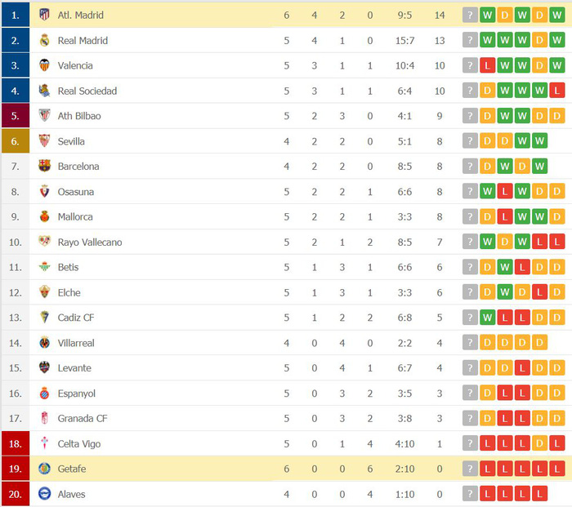Click the Valencia bat crest icon
572x507 pixels.
click(44, 65)
